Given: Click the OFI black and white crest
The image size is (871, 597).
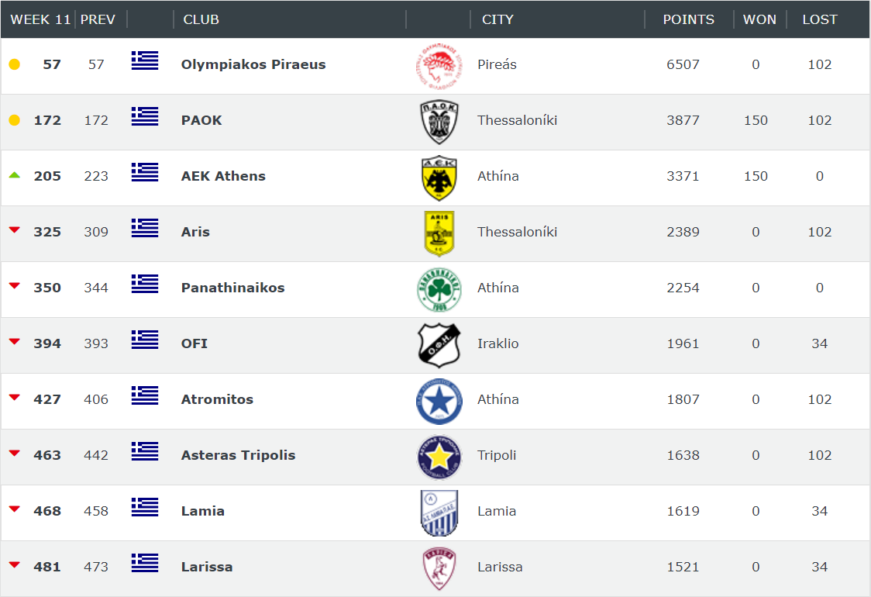Looking at the screenshot, I should 439,345.
